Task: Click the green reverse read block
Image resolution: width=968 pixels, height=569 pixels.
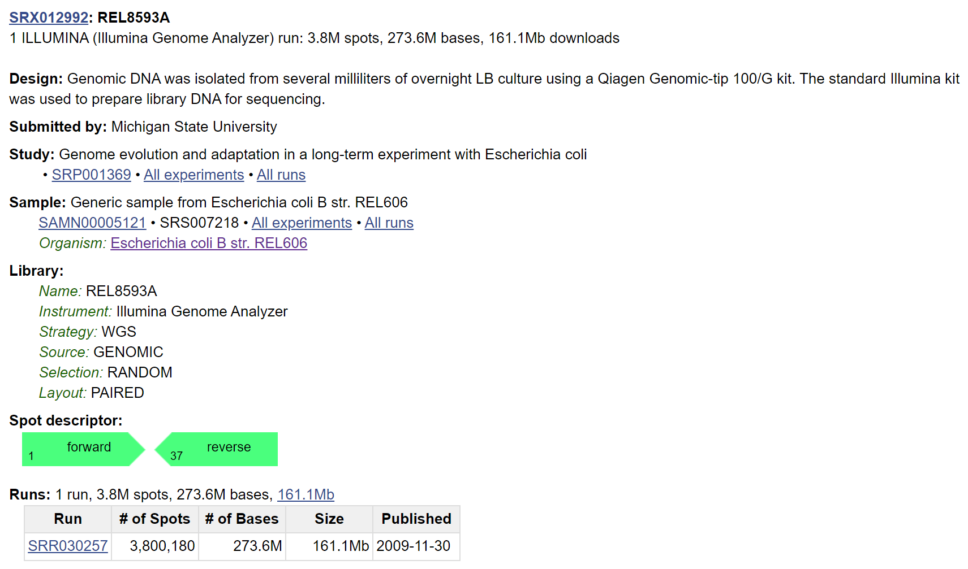Action: (x=221, y=449)
